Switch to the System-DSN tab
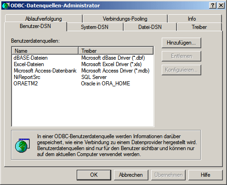Viewport: 227px width, 185px height. [x=95, y=27]
